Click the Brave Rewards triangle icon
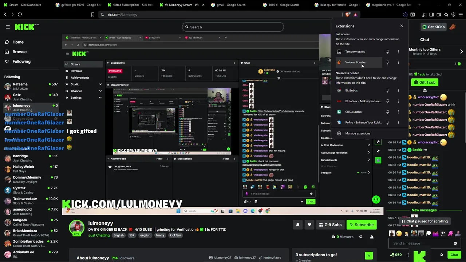The height and width of the screenshot is (262, 466). click(x=355, y=15)
